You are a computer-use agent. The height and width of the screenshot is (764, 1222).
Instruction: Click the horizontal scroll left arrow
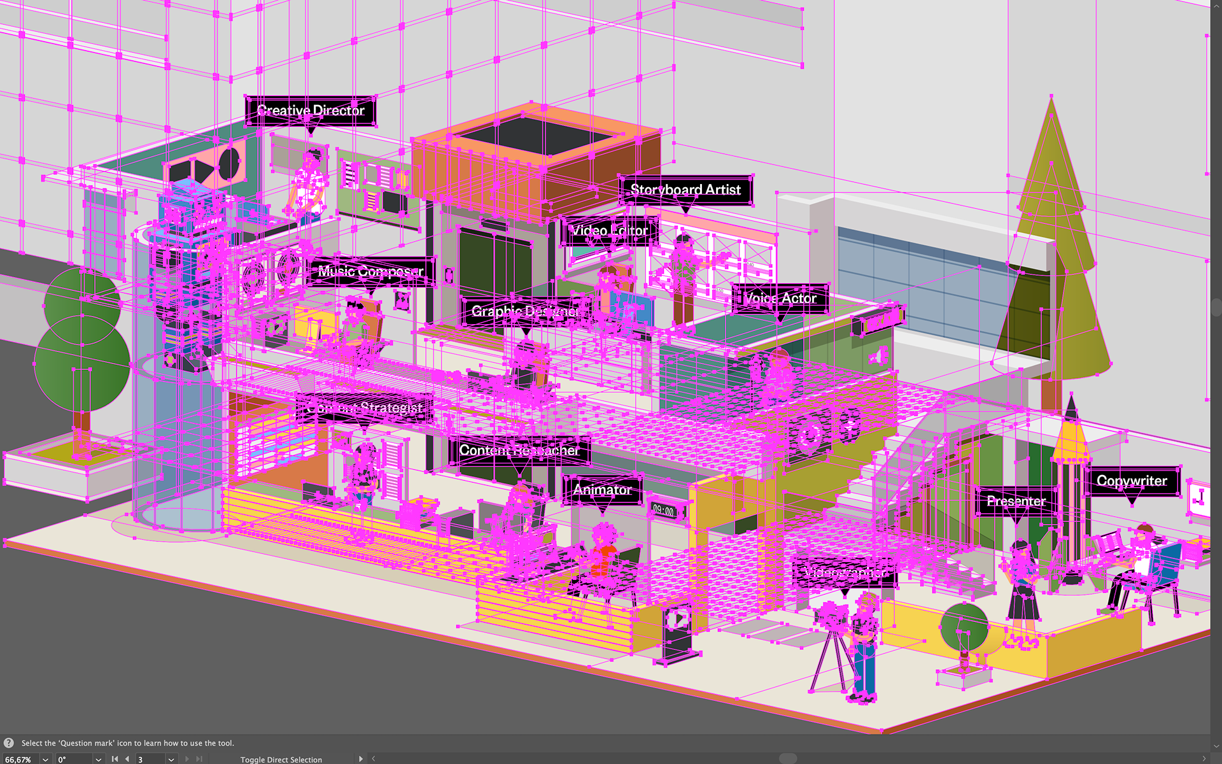point(374,759)
